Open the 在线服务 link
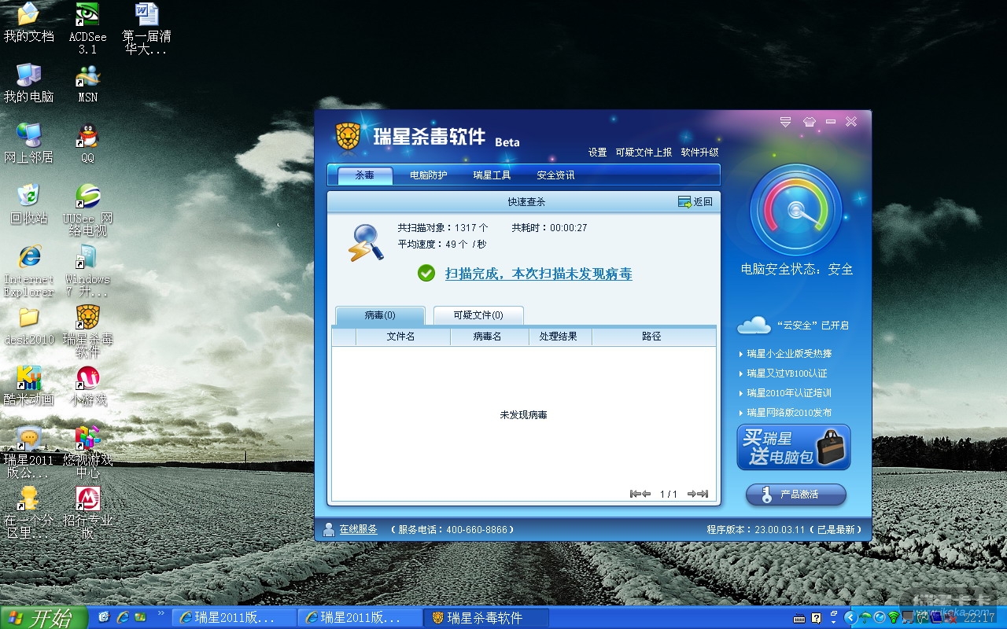 click(x=359, y=530)
